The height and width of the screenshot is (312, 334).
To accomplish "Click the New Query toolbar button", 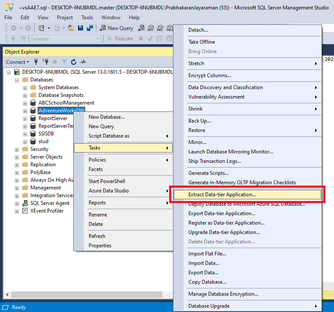I will (116, 28).
